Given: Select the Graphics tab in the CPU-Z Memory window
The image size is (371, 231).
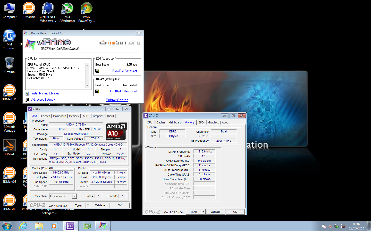Looking at the screenshot, I should point(214,122).
